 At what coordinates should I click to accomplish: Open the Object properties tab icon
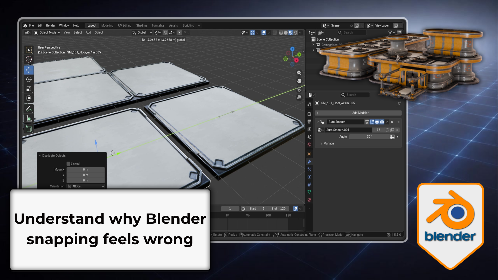(x=309, y=154)
